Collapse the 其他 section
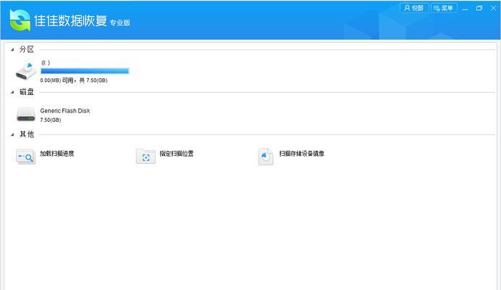This screenshot has width=501, height=290. coord(12,135)
